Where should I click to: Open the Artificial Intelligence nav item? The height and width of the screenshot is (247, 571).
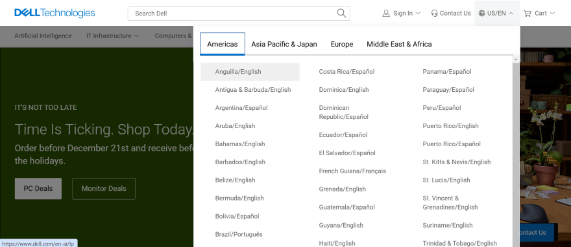(43, 36)
